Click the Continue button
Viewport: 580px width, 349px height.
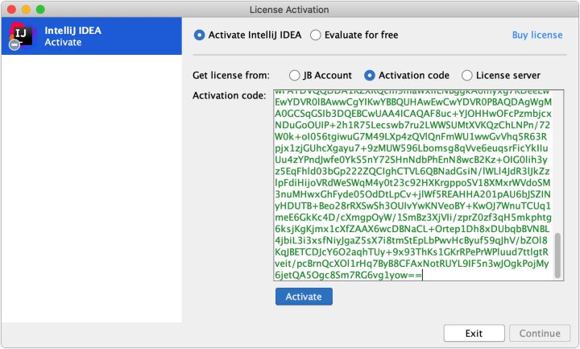tap(539, 333)
